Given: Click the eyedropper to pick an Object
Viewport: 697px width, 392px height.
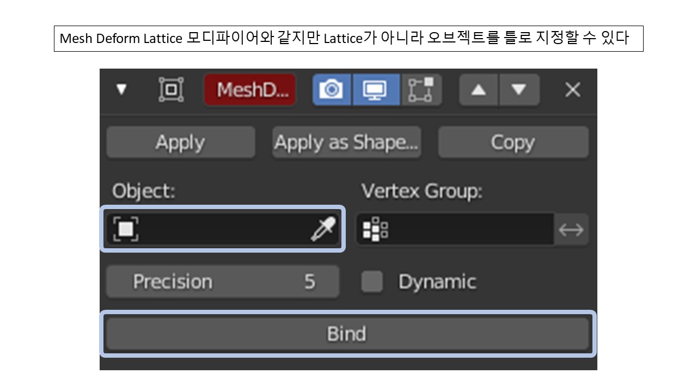Looking at the screenshot, I should click(x=322, y=229).
